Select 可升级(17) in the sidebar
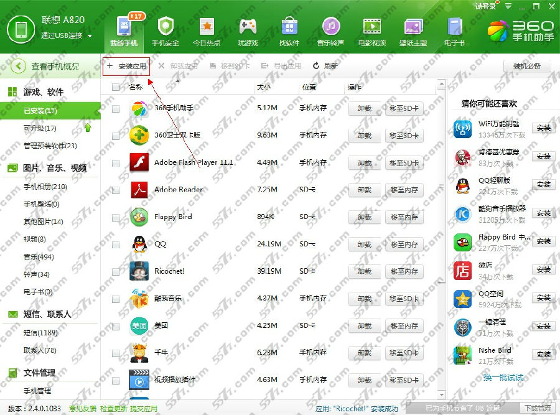The image size is (560, 415). tap(40, 128)
